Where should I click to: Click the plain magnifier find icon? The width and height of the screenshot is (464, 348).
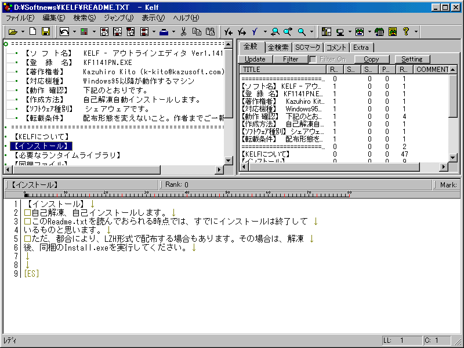(x=302, y=32)
